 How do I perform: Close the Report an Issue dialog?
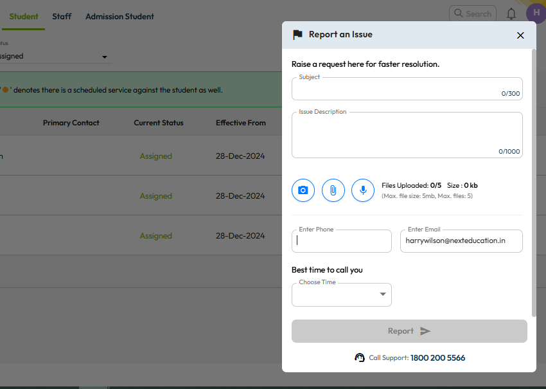(x=520, y=35)
